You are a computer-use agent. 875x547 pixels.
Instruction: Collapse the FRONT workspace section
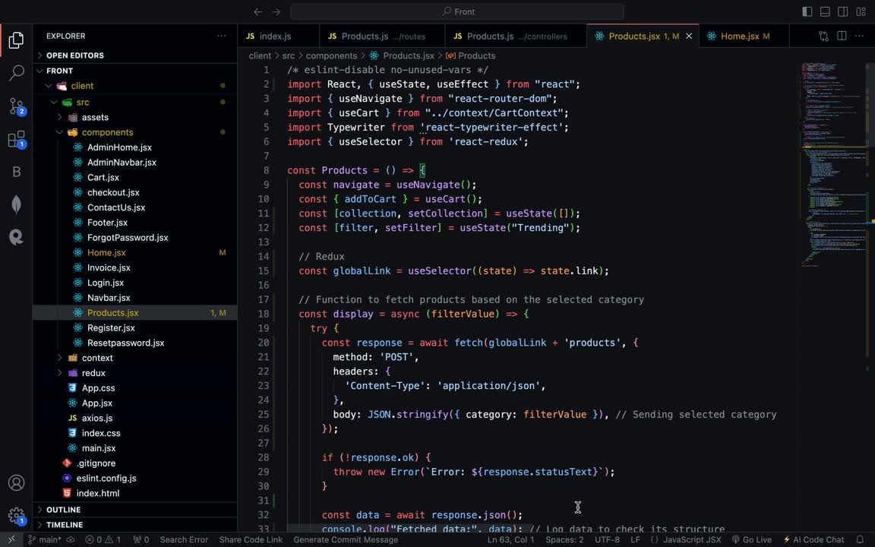135,71
